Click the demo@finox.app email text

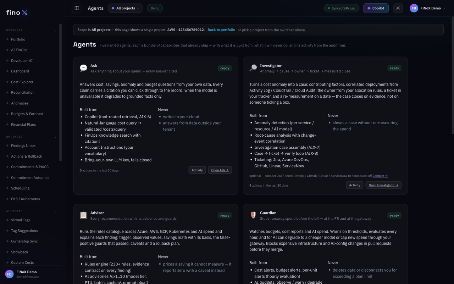click(28, 277)
